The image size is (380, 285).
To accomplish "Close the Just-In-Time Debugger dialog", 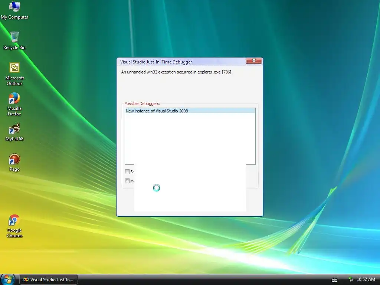I will point(254,60).
